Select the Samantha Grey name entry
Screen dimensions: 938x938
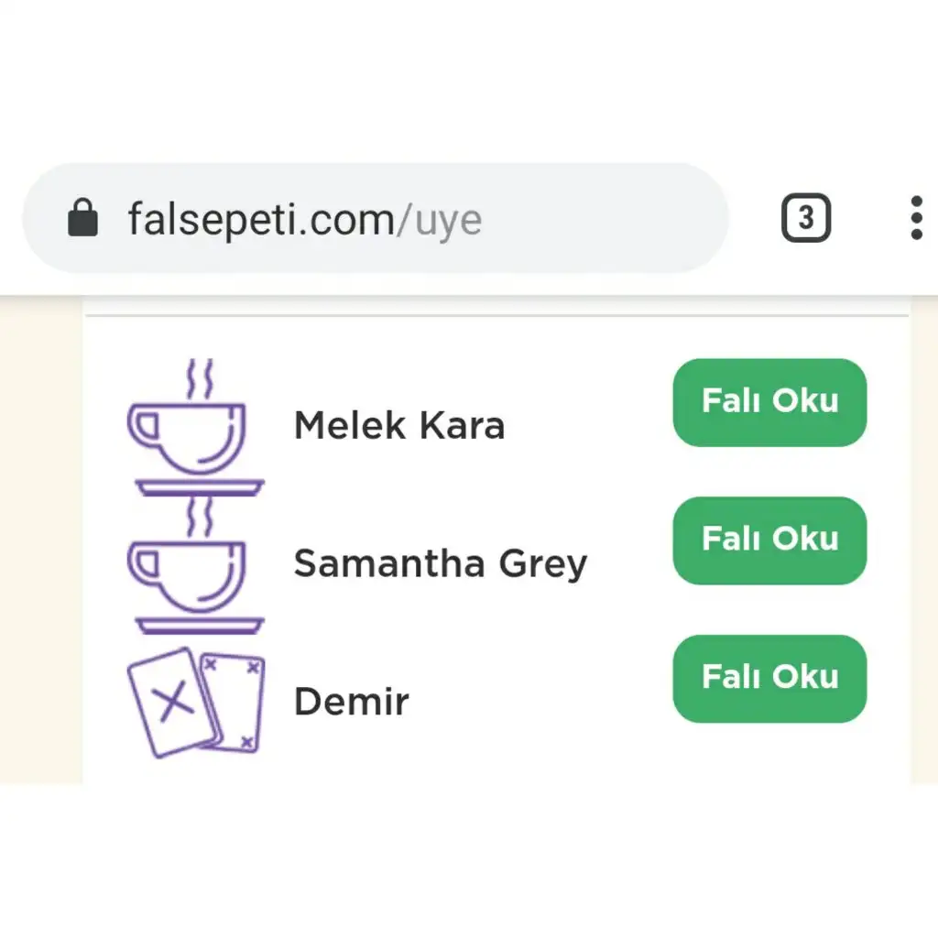[x=441, y=565]
